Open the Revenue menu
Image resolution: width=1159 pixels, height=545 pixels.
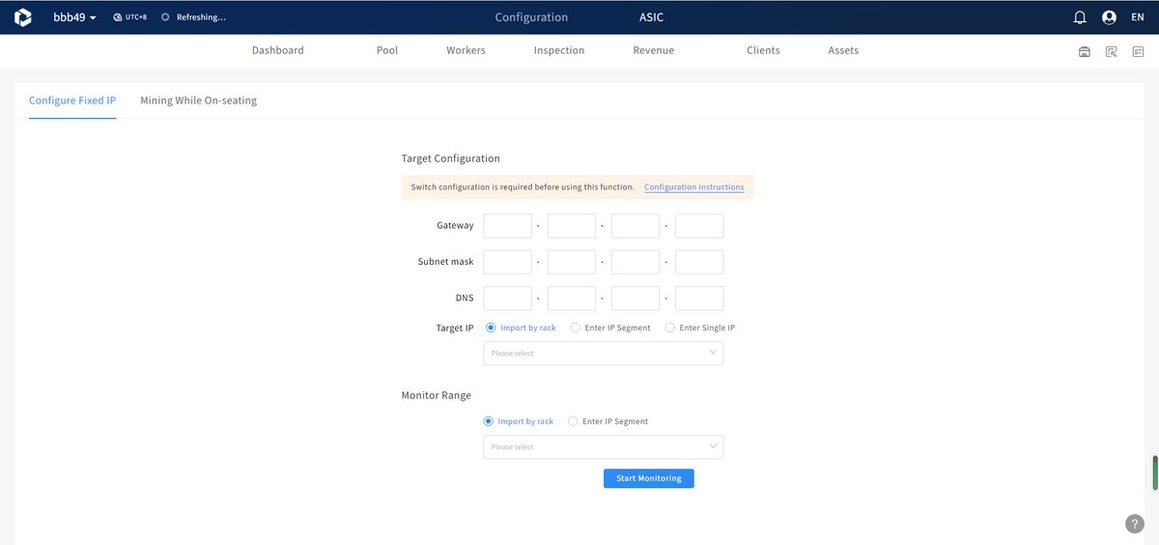point(654,50)
